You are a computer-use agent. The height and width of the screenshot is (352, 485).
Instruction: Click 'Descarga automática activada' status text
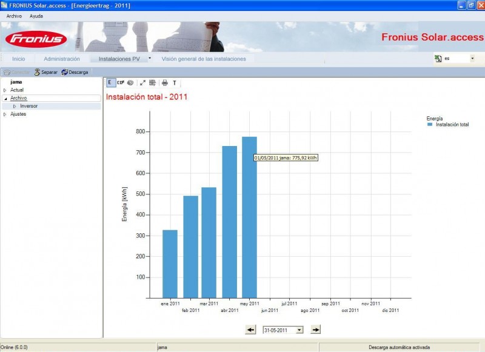(399, 347)
